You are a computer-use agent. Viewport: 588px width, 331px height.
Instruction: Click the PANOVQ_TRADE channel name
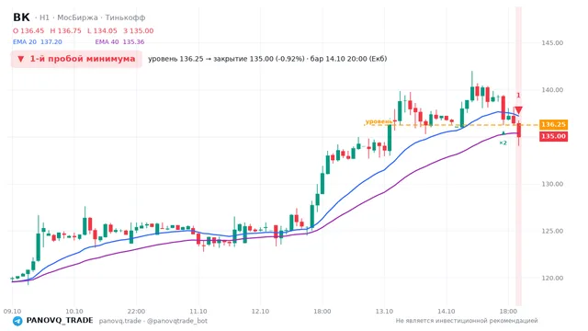pos(60,321)
